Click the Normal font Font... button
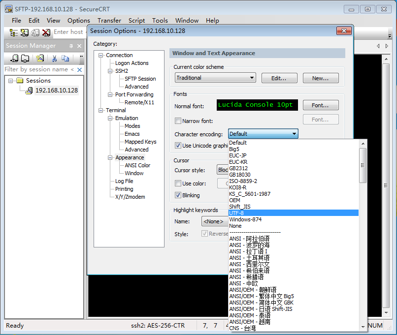This screenshot has height=335, width=397. coord(320,105)
